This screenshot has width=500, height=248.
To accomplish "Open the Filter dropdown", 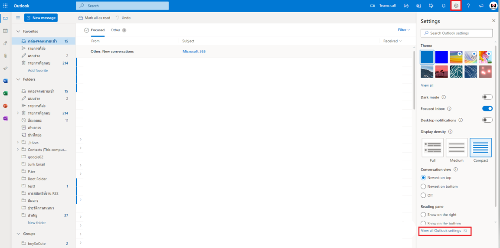I will 404,29.
